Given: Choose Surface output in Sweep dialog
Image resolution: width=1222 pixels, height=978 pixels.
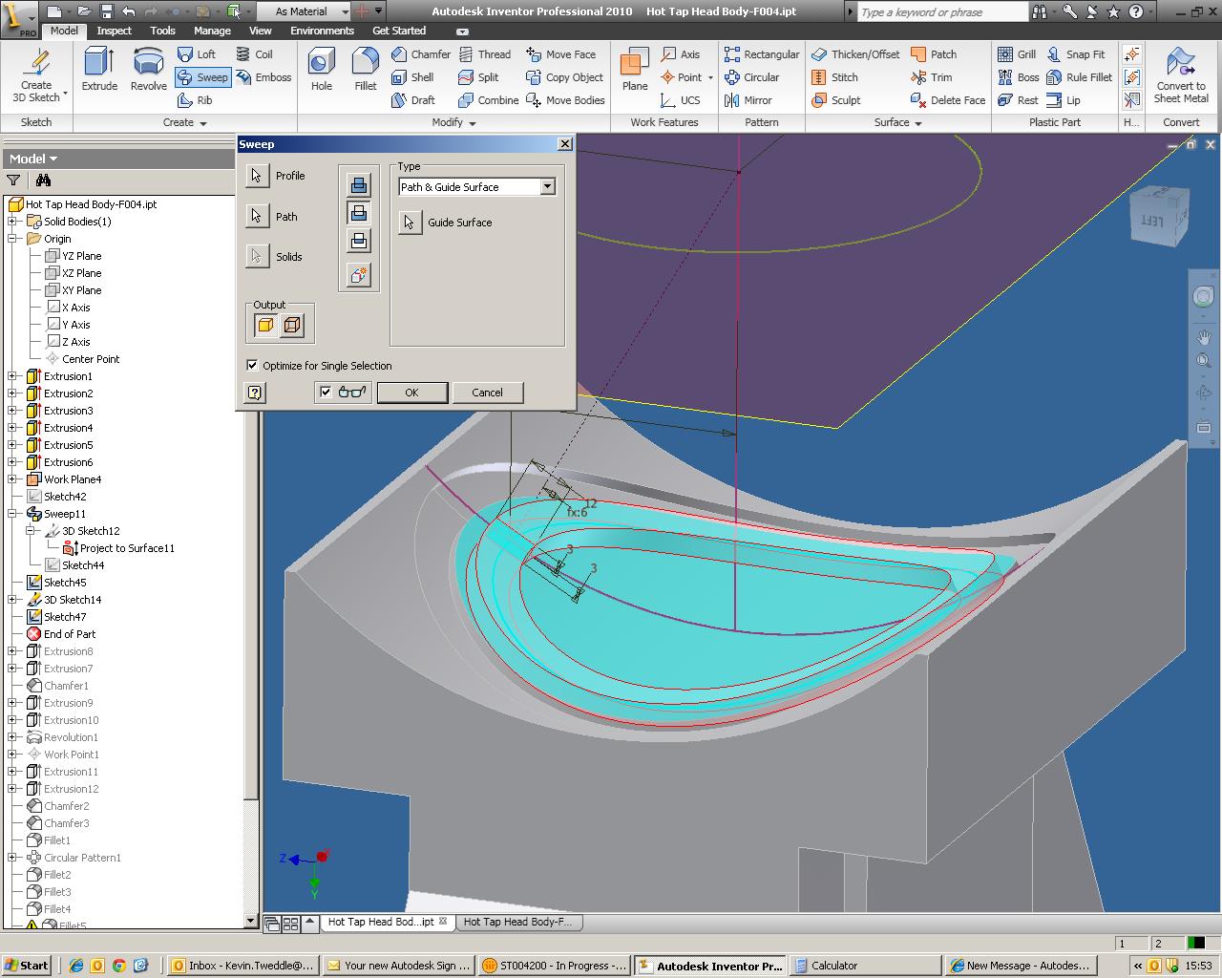Looking at the screenshot, I should tap(292, 326).
